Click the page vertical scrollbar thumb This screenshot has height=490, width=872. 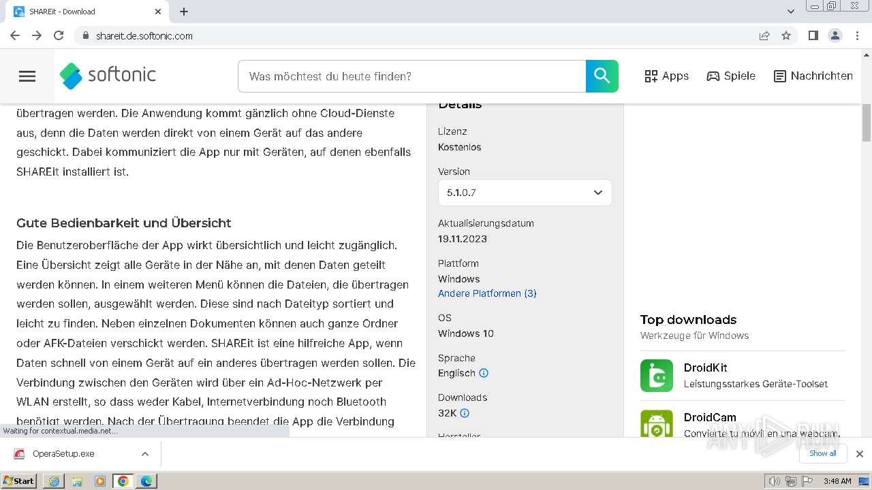coord(867,122)
